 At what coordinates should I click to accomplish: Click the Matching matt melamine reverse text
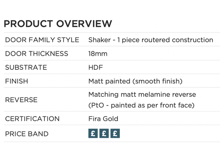pyautogui.click(x=142, y=94)
